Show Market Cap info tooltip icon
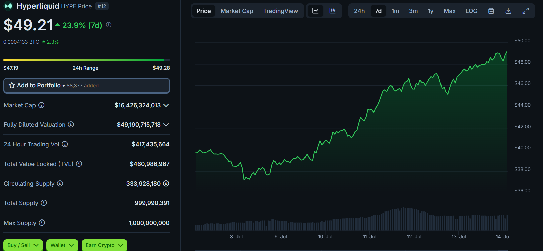The image size is (543, 251). pyautogui.click(x=41, y=105)
